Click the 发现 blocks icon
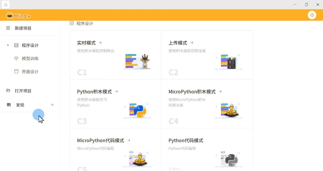Viewport: 323px width, 171px height. 9,105
